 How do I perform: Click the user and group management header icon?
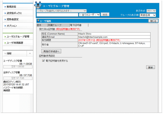click(38, 5)
